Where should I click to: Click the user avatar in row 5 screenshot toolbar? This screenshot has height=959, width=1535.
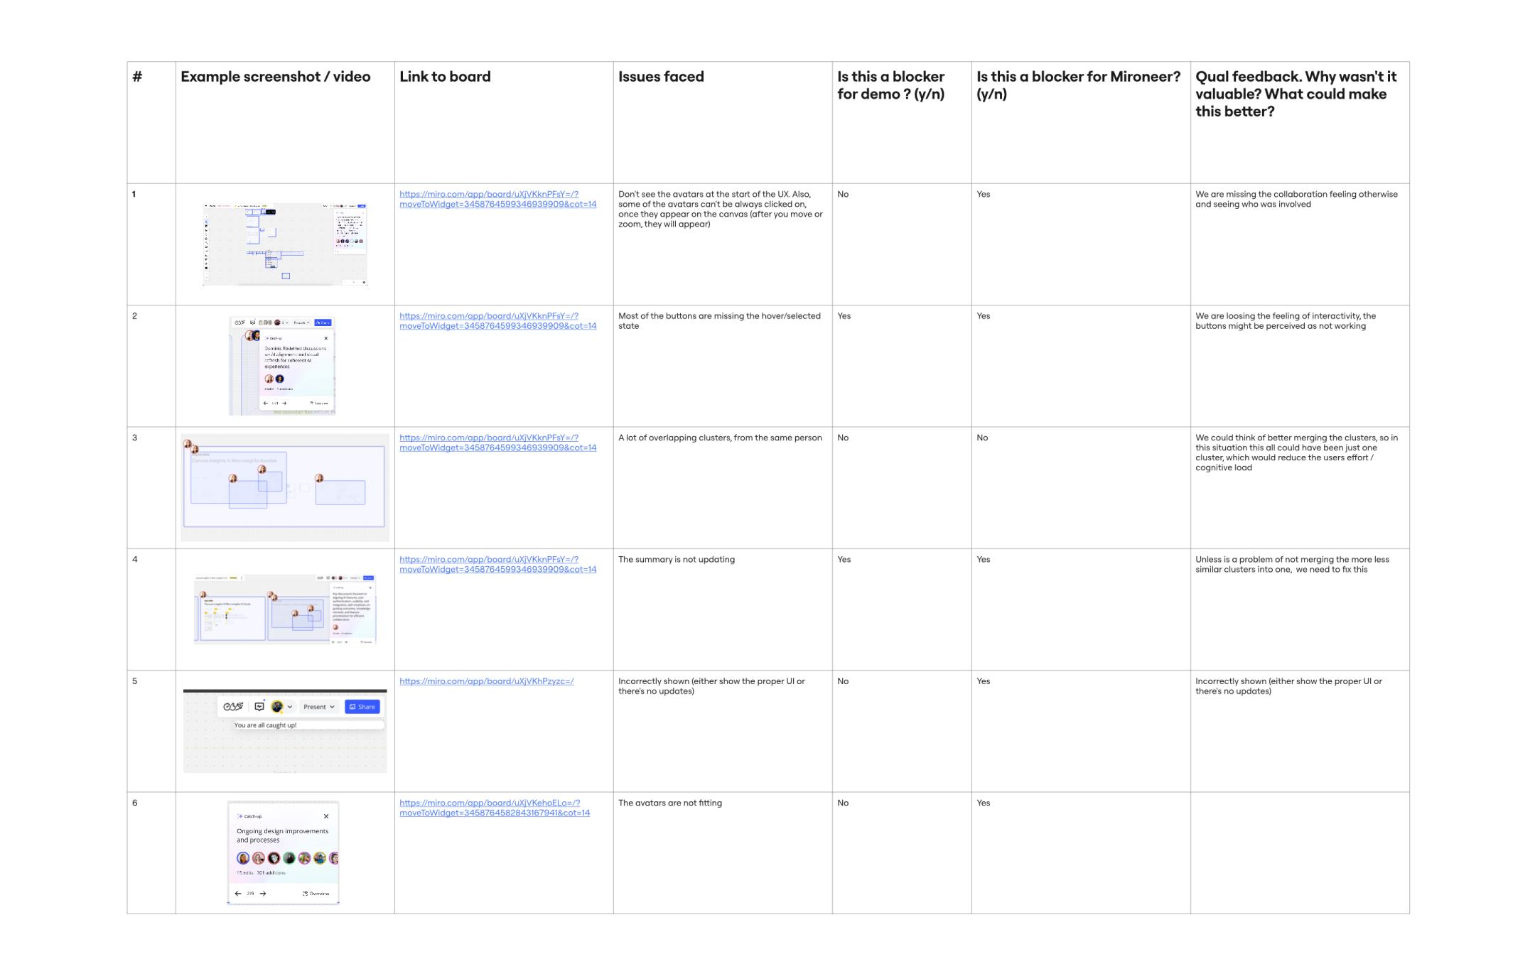pyautogui.click(x=277, y=706)
